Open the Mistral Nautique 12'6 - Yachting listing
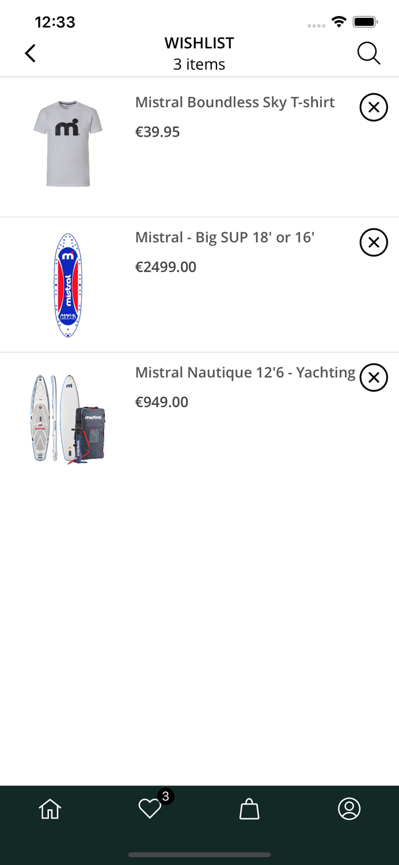399x865 pixels. click(245, 373)
